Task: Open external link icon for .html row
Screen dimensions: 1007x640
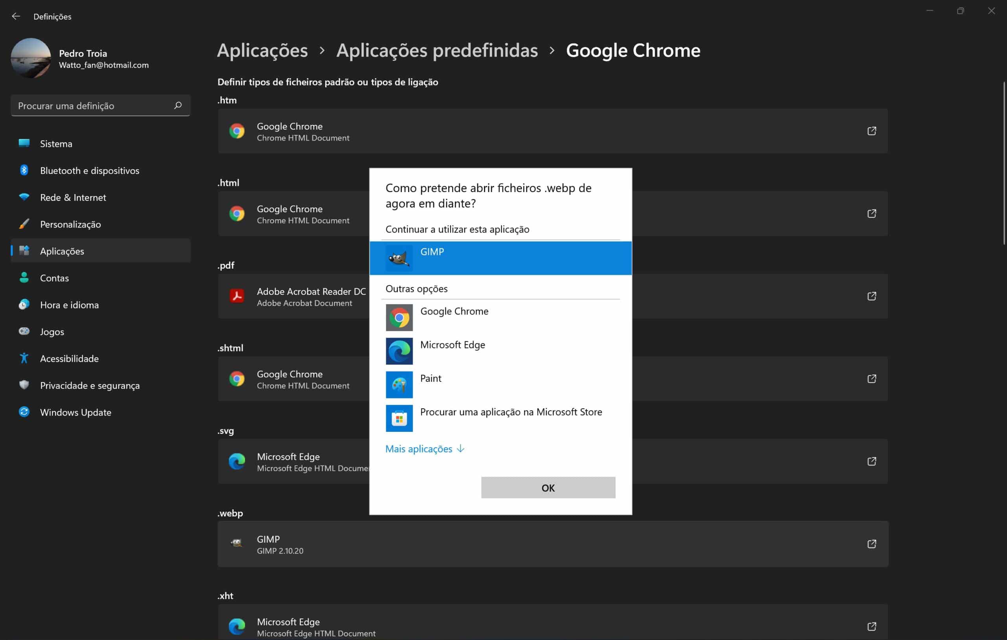Action: (x=872, y=213)
